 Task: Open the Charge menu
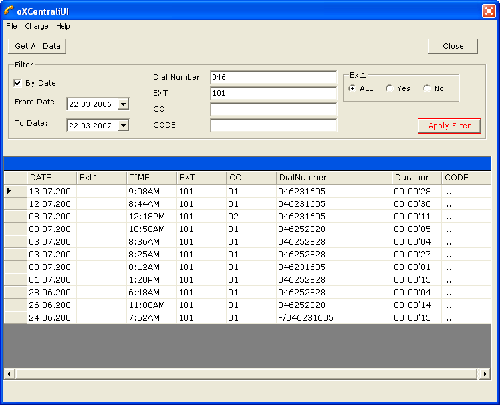pyautogui.click(x=37, y=27)
